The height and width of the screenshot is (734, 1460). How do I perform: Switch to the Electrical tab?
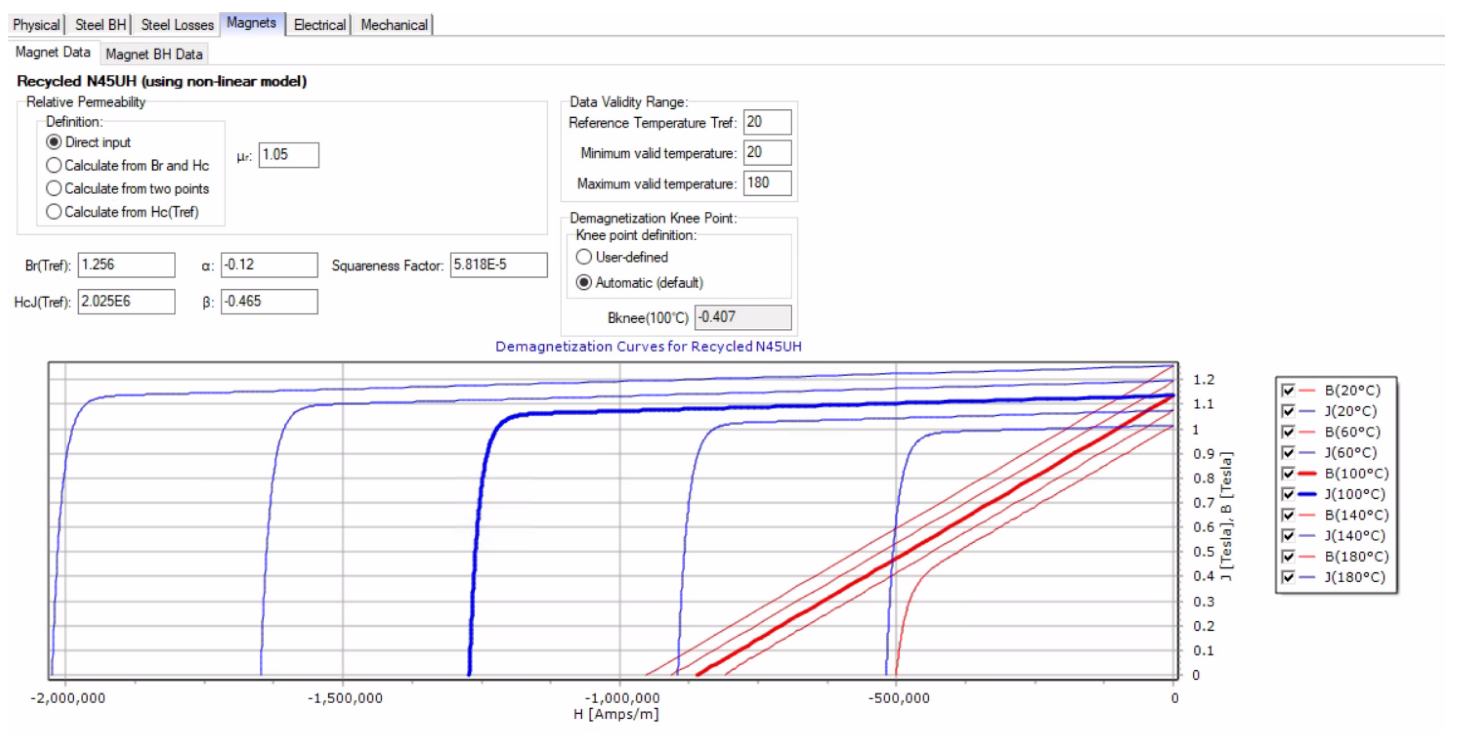pos(319,25)
